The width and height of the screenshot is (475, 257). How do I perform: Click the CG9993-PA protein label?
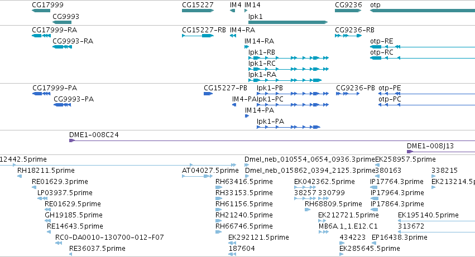(74, 99)
